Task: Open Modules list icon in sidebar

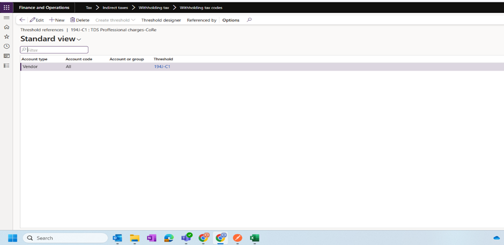Action: pos(6,65)
